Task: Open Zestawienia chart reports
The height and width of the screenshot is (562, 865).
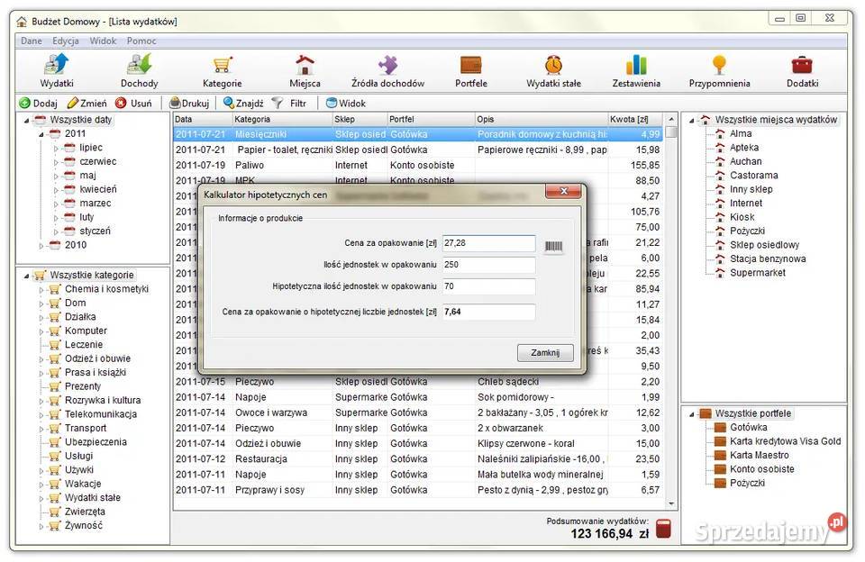Action: [636, 71]
